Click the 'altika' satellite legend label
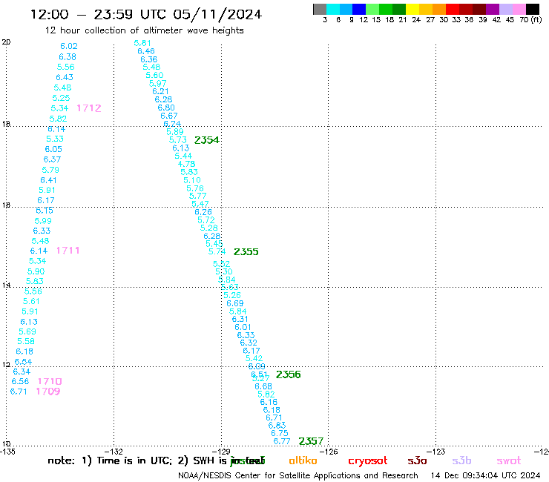Screen dimensions: 549x482 pyautogui.click(x=303, y=460)
